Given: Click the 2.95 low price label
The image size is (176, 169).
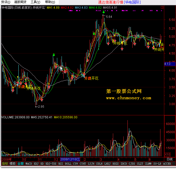Looking at the screenshot, I should pos(41,107).
